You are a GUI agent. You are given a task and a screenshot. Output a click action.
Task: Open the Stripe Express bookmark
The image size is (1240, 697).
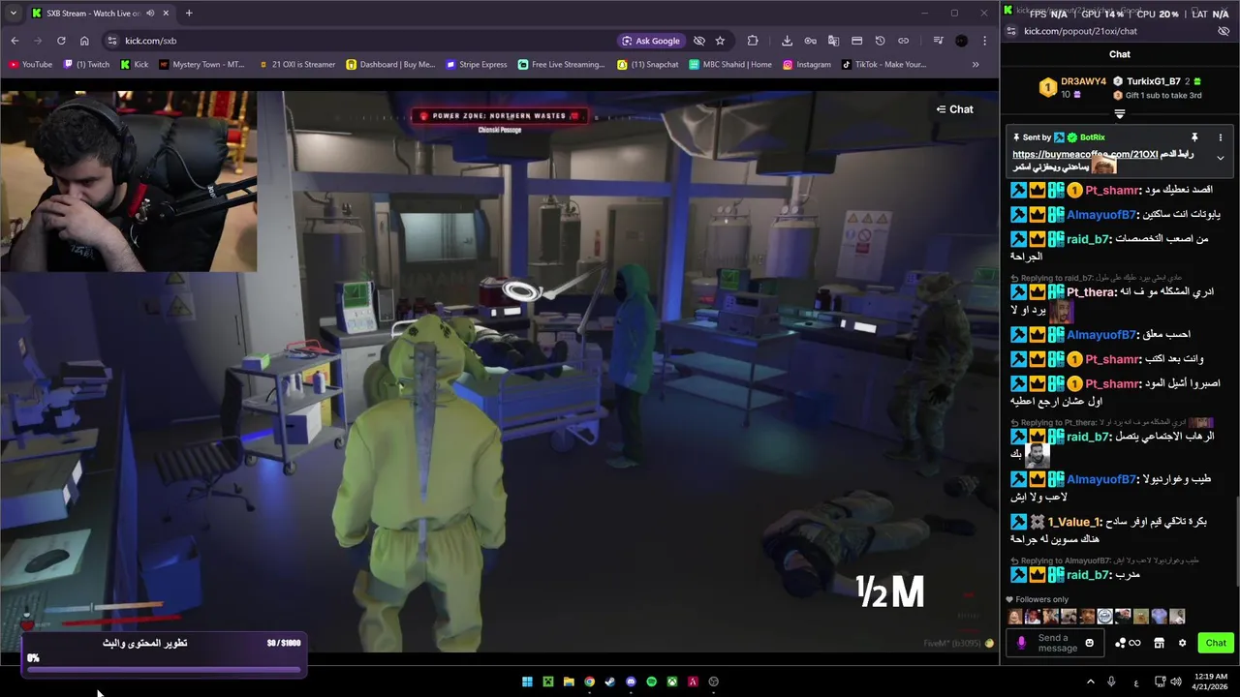click(477, 65)
